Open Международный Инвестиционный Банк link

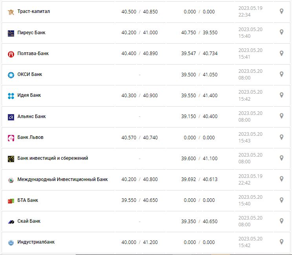(x=62, y=179)
